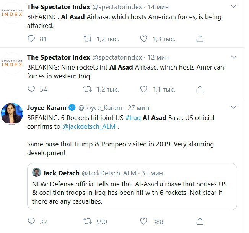Like the 'Nine rockets hit' tweet
This screenshot has width=249, height=233.
tap(144, 89)
